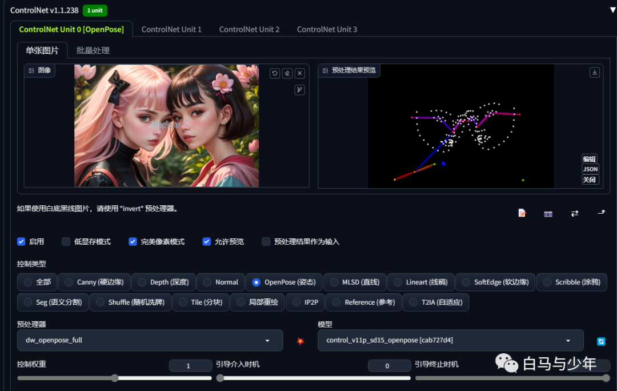Click the camera webcam icon
617x391 pixels.
tap(548, 214)
